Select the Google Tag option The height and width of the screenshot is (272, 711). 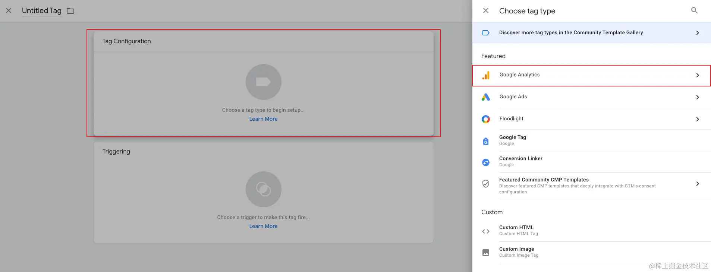pos(592,140)
